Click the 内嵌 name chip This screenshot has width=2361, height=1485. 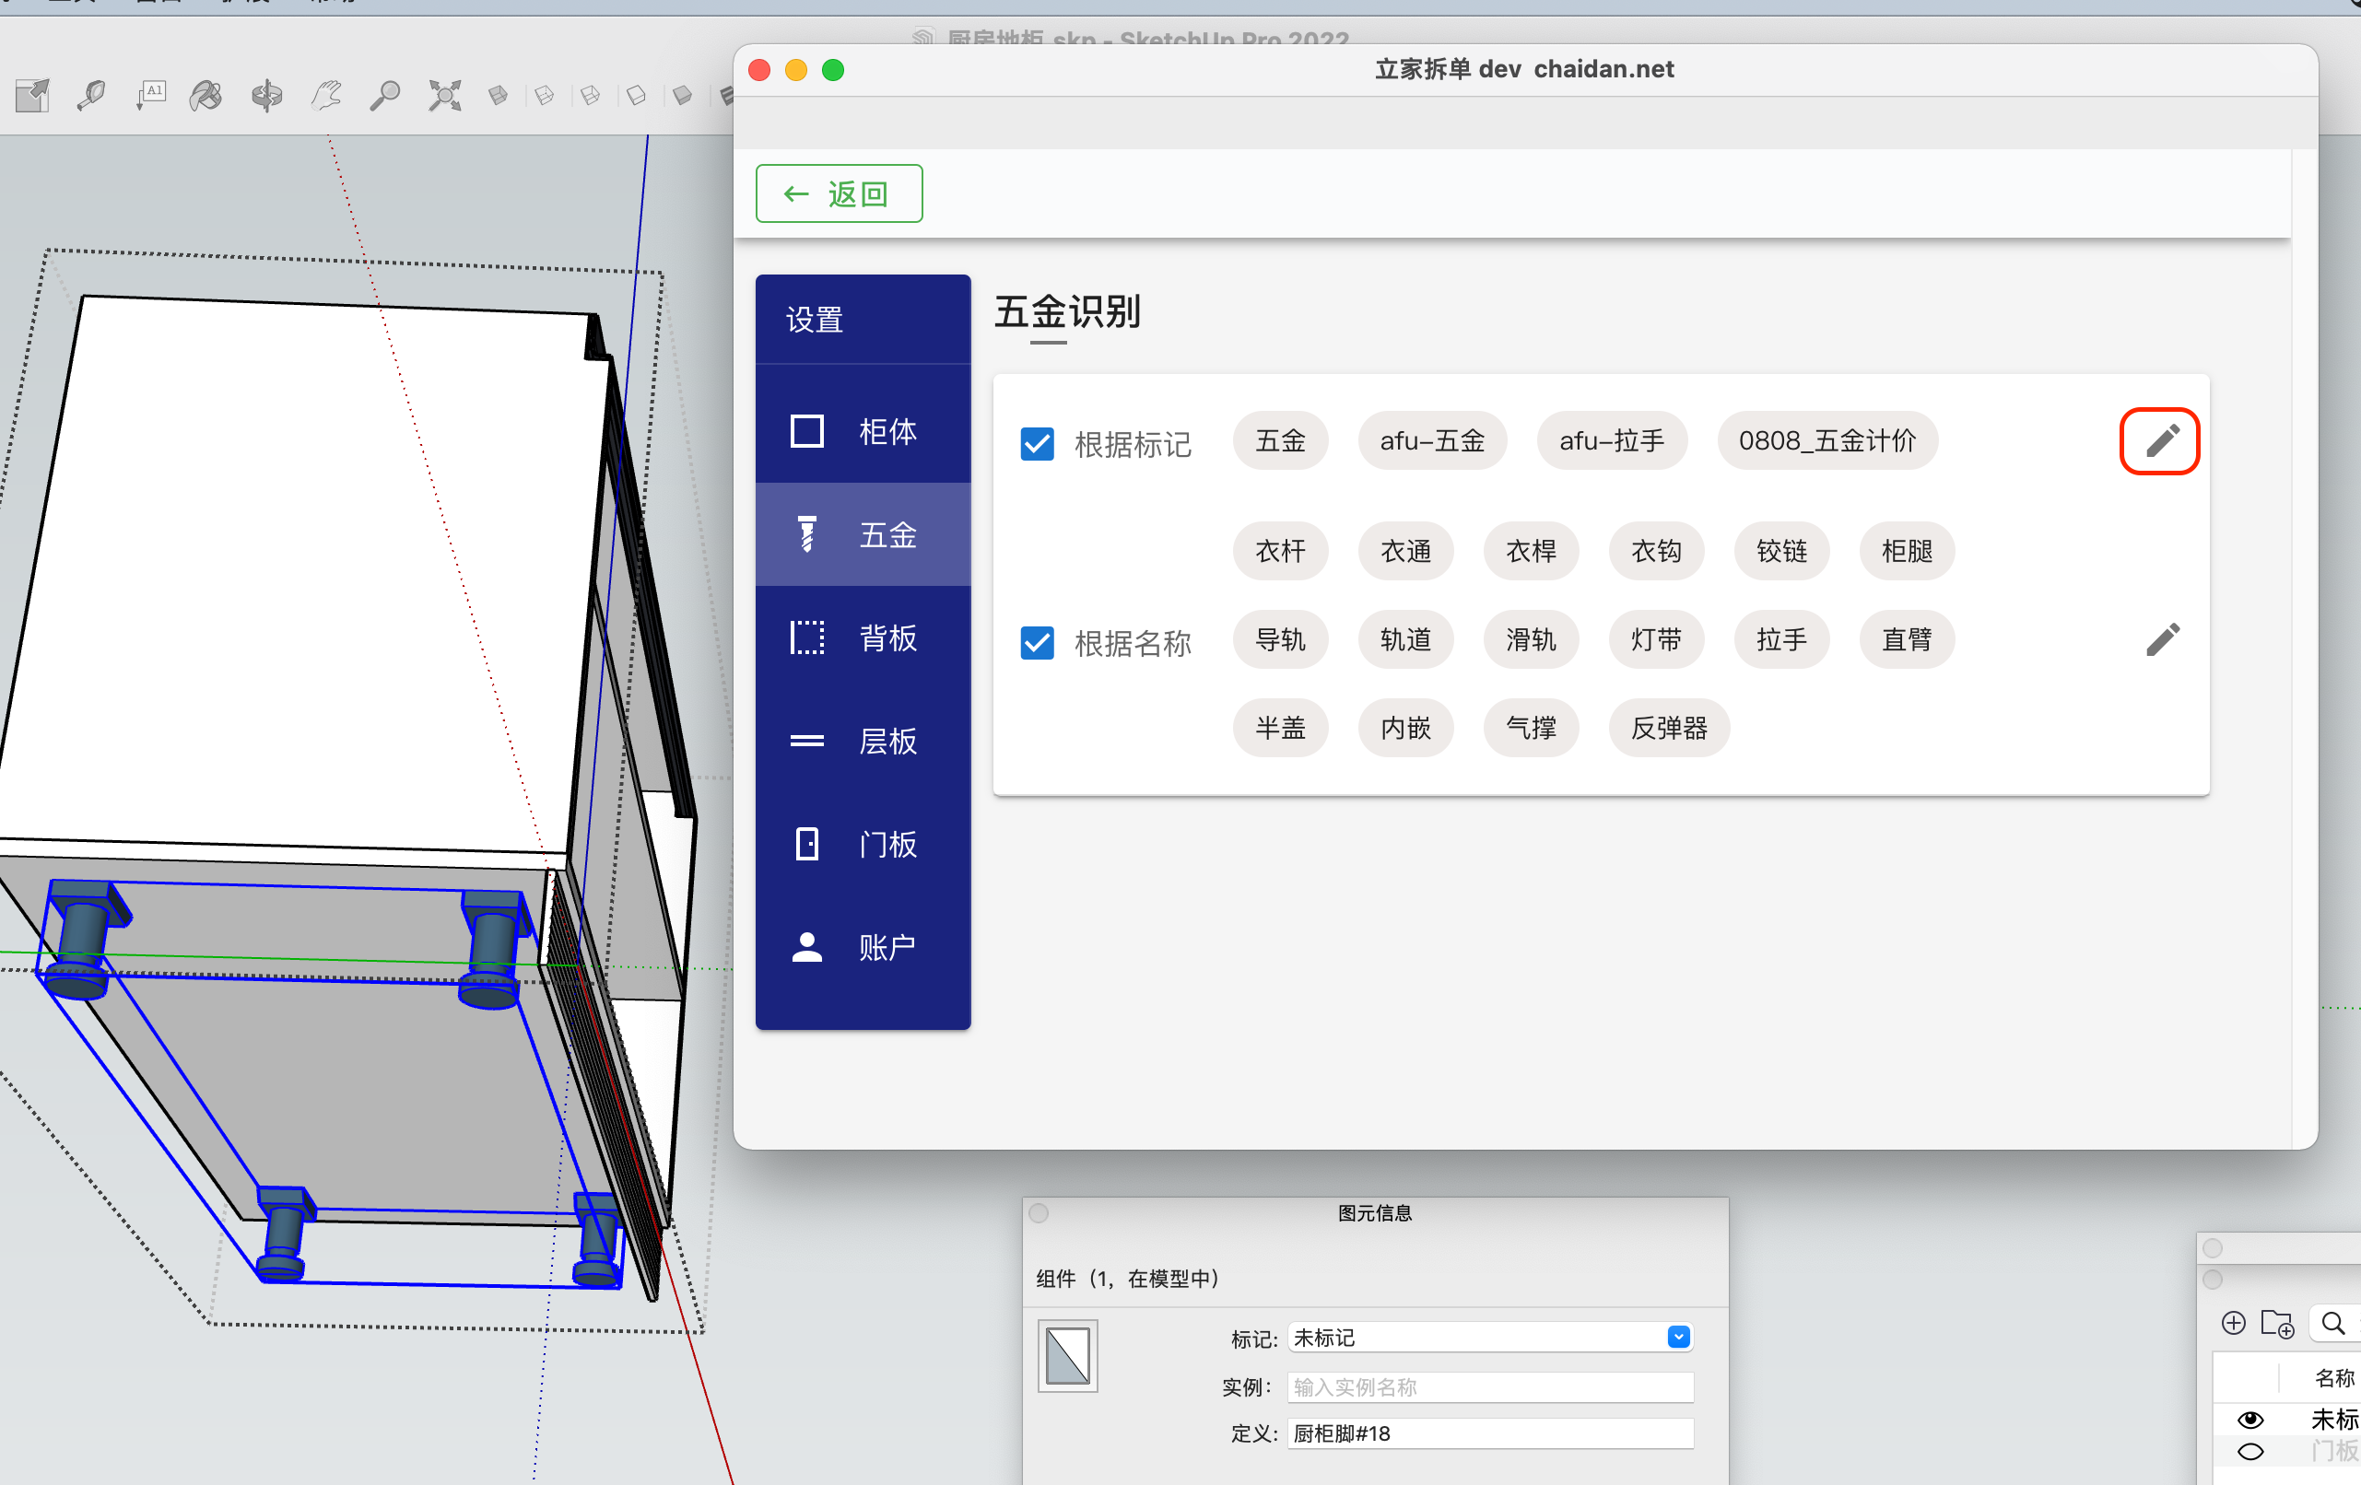[x=1406, y=729]
